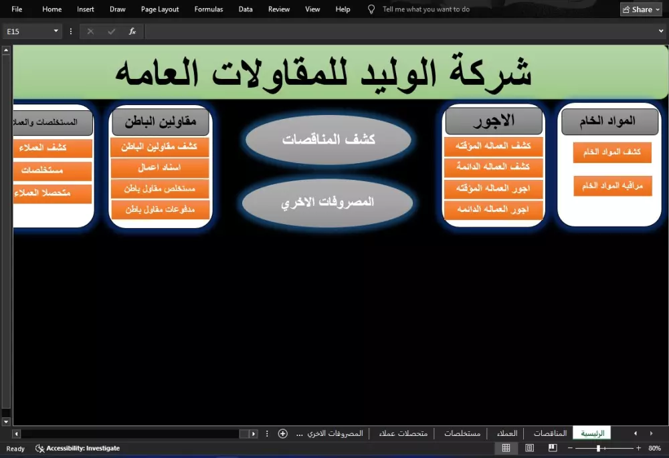Open the File menu
The width and height of the screenshot is (669, 458).
[x=16, y=9]
